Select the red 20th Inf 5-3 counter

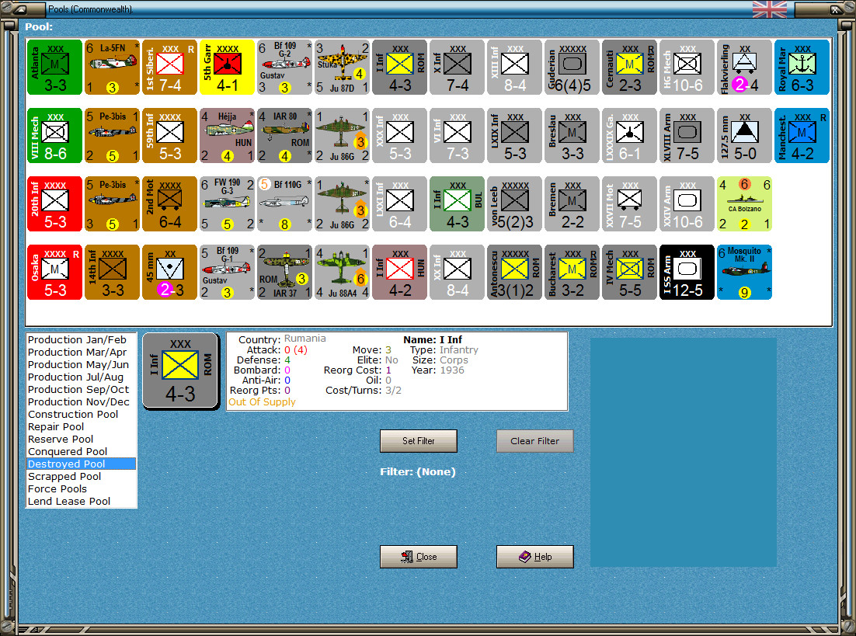[x=54, y=203]
